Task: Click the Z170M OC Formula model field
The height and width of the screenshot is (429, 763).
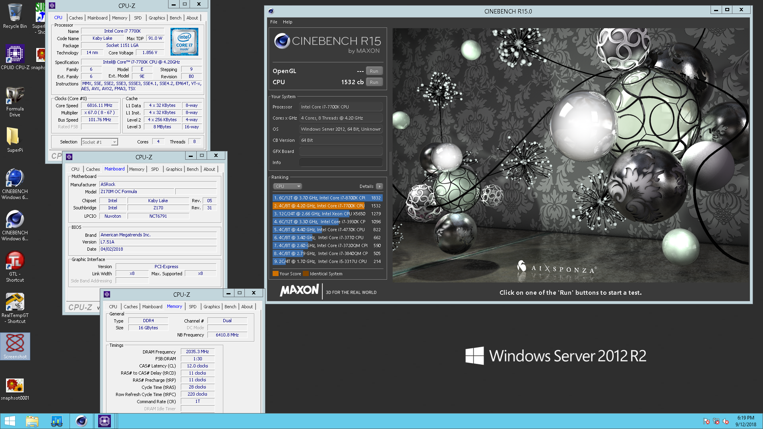Action: 137,191
